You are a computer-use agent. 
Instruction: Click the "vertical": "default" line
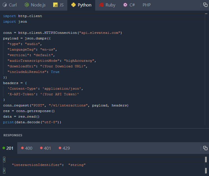pos(31,55)
